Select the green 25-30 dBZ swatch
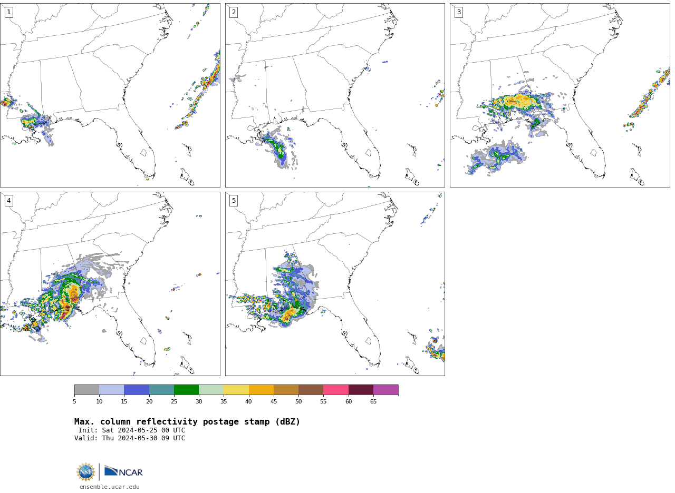This screenshot has width=675, height=493. 186,390
